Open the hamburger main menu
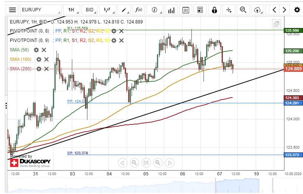 point(12,10)
